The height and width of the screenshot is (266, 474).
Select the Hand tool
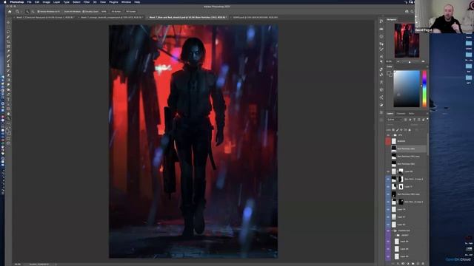pyautogui.click(x=8, y=114)
